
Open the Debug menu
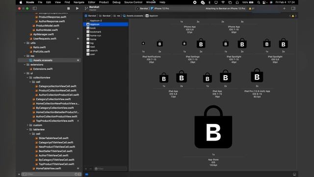(116, 2)
